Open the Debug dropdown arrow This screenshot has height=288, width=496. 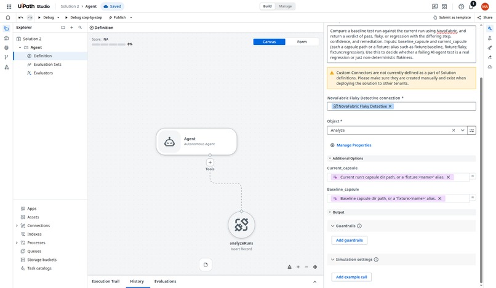pyautogui.click(x=58, y=18)
